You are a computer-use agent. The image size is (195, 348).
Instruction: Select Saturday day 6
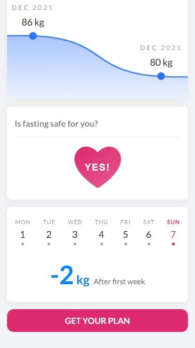coord(148,232)
